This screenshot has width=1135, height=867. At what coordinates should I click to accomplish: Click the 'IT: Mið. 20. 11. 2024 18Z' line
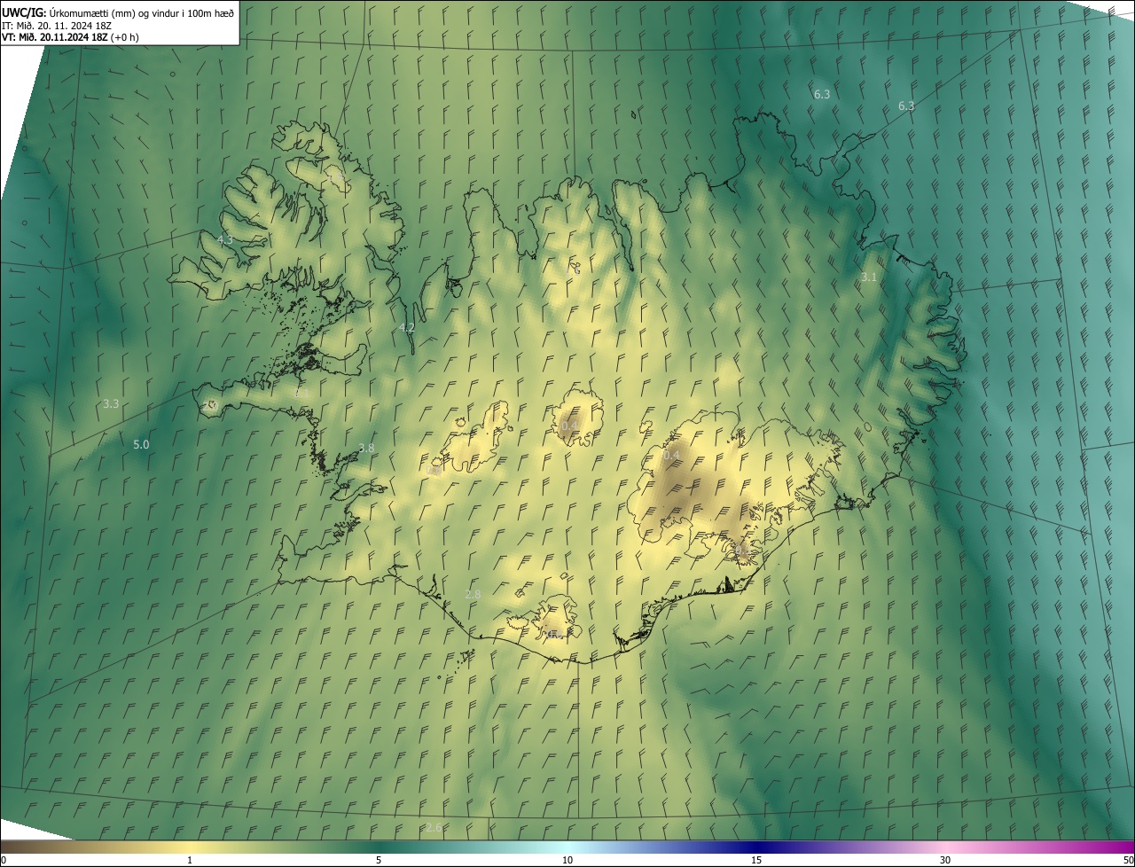tap(56, 26)
